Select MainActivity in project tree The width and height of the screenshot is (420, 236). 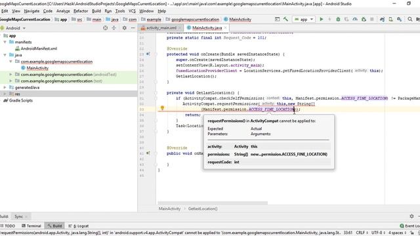click(x=37, y=68)
